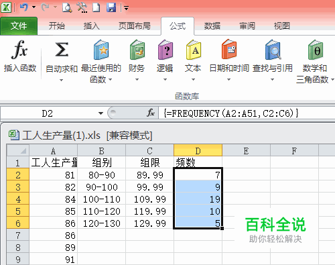Undo the last action
Viewport: 335px width, 265px height.
[23, 7]
